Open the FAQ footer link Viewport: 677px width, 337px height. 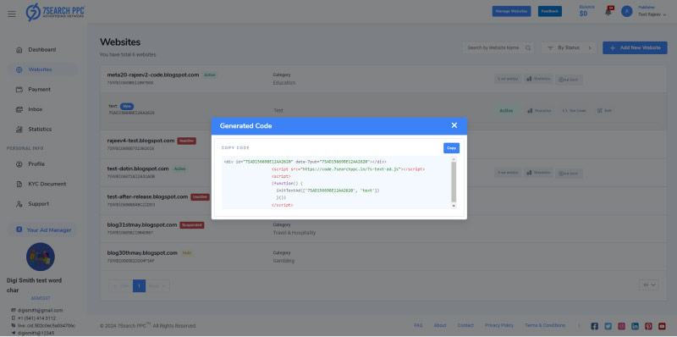coord(418,325)
